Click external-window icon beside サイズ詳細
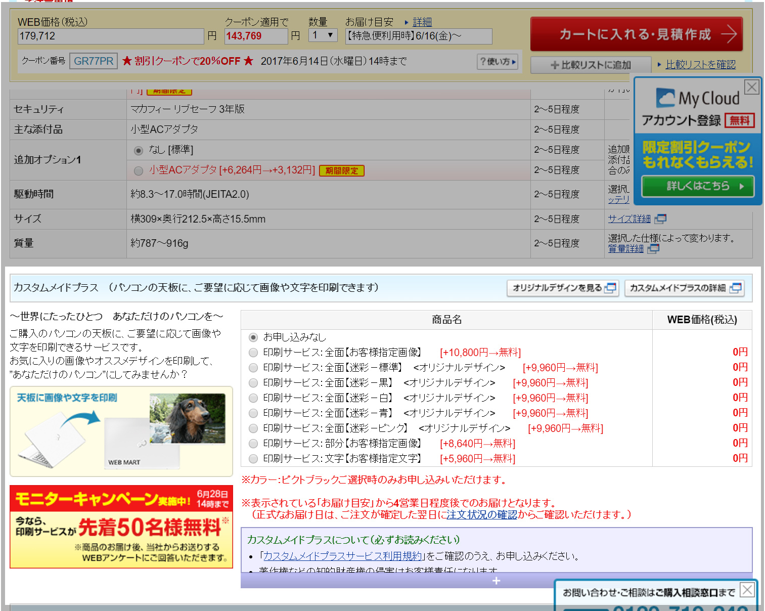 point(660,219)
